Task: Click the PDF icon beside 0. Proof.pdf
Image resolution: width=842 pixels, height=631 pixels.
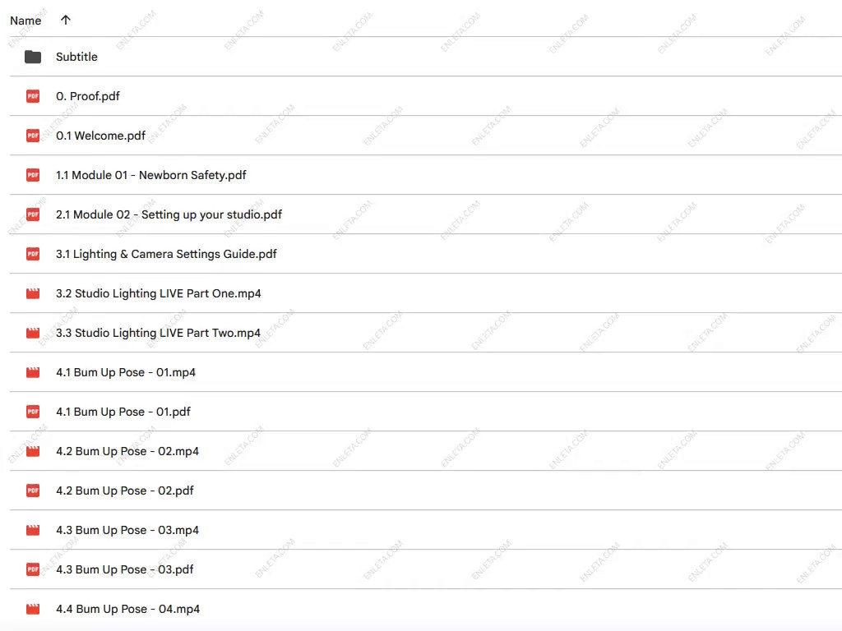Action: coord(33,96)
